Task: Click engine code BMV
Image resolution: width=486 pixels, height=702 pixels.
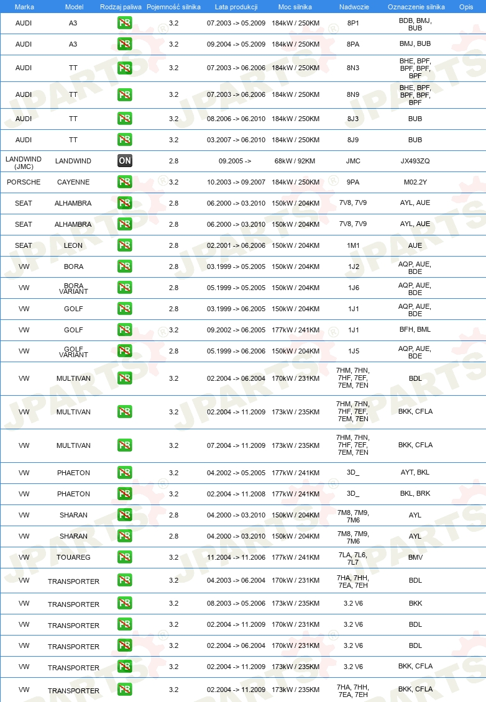Action: [415, 557]
